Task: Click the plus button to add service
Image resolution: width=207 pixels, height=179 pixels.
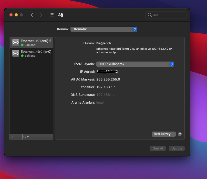Action: (13, 137)
